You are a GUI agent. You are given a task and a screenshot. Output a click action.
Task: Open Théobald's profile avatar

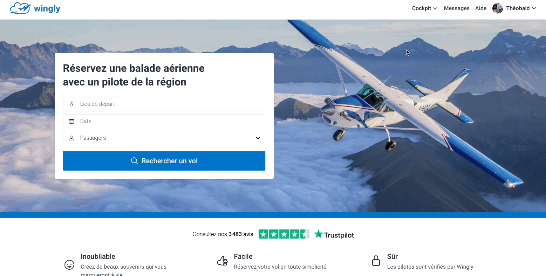coord(498,8)
